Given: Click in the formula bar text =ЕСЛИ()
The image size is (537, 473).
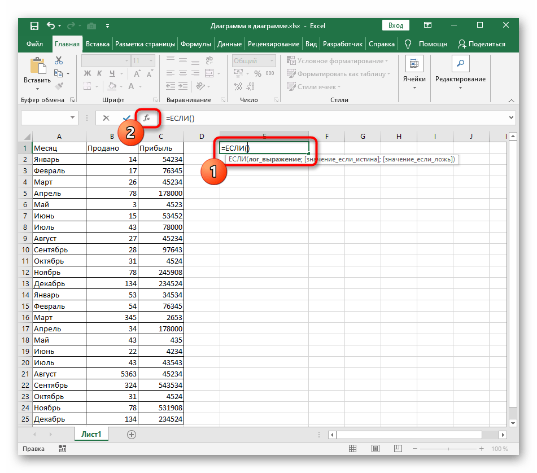Looking at the screenshot, I should coord(180,119).
